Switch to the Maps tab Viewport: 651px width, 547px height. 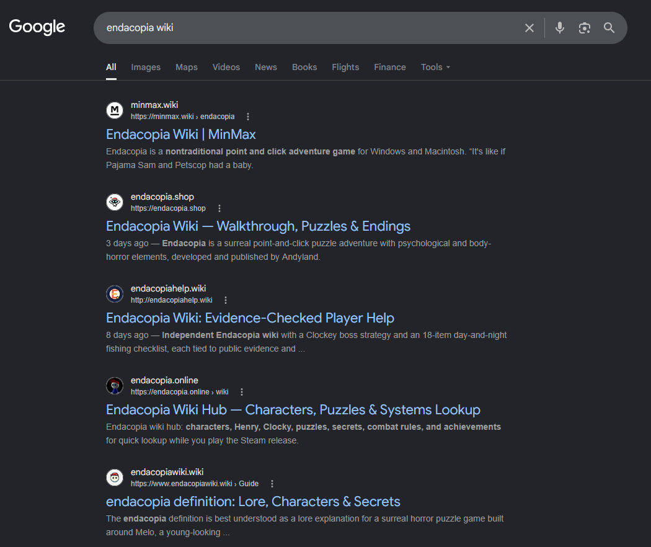click(187, 67)
